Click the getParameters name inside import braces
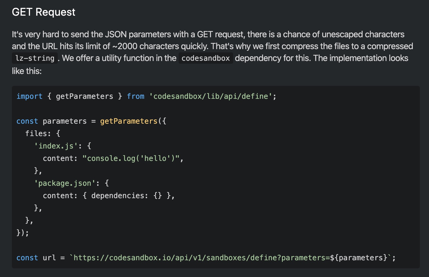Screen dimensions: 429x277 pos(84,96)
